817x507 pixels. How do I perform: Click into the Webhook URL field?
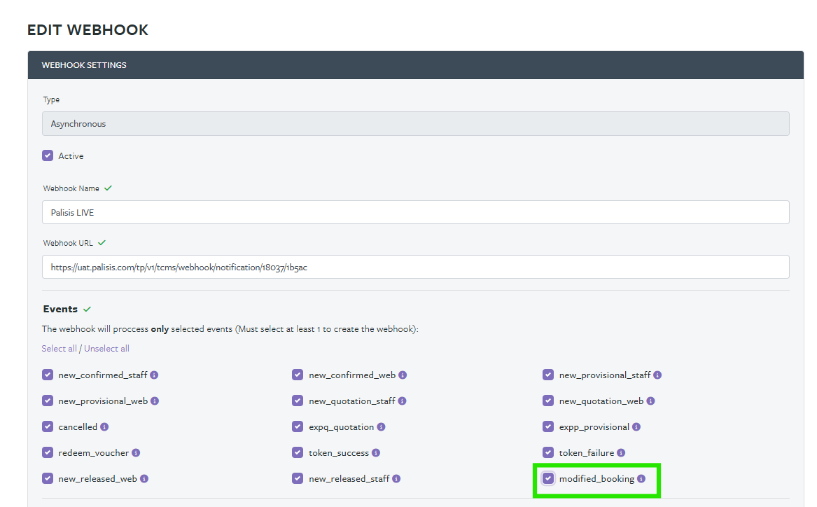click(x=416, y=268)
